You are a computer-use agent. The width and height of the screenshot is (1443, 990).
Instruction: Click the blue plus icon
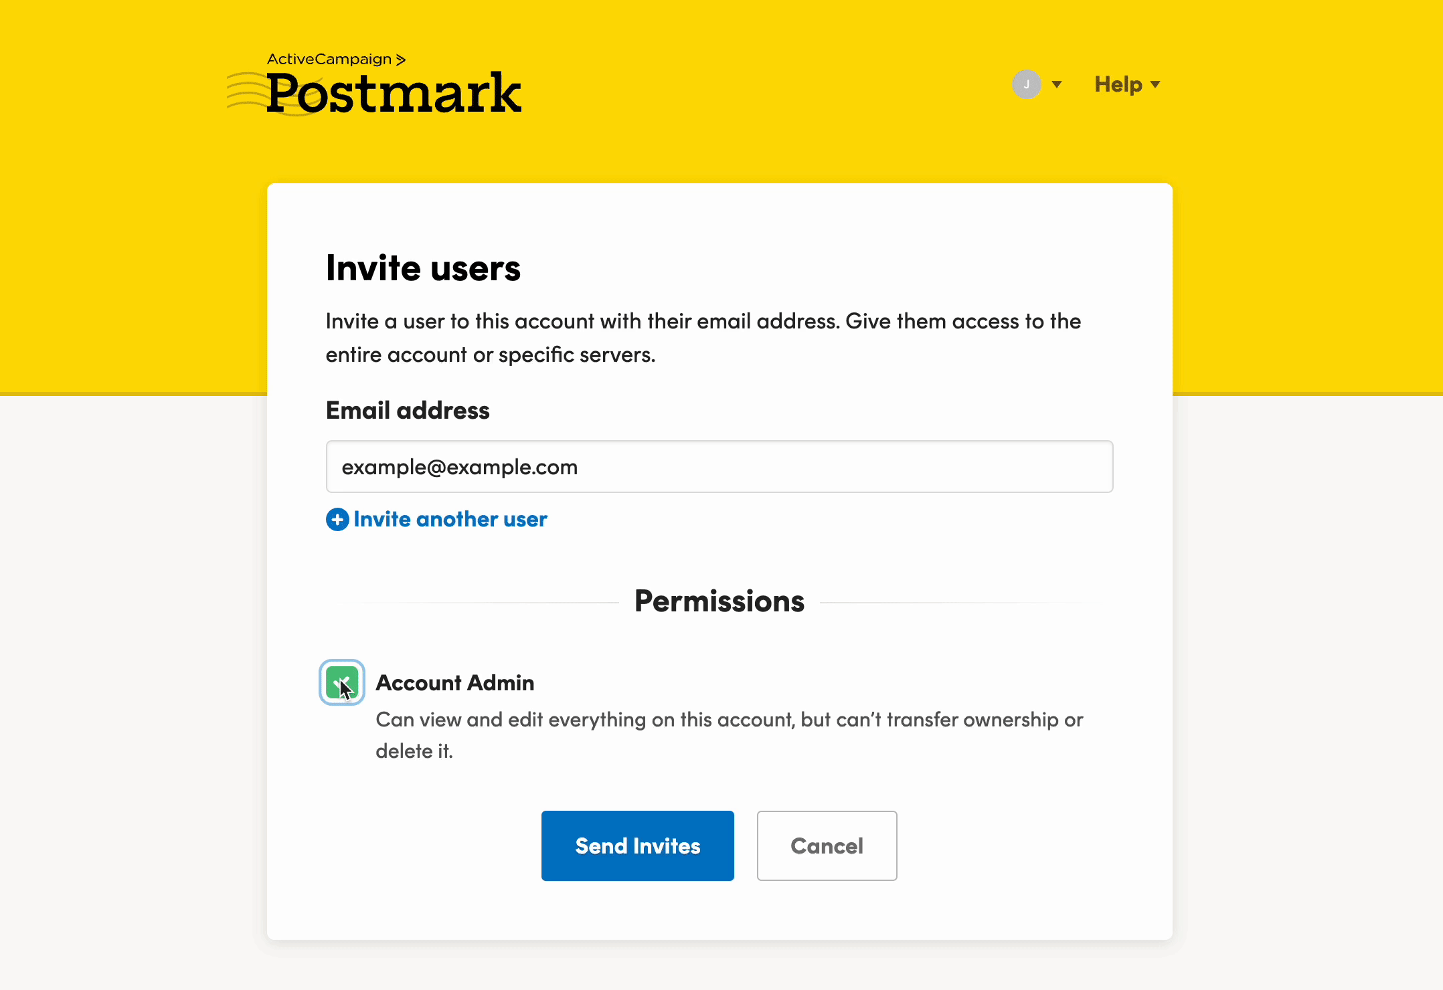(337, 520)
